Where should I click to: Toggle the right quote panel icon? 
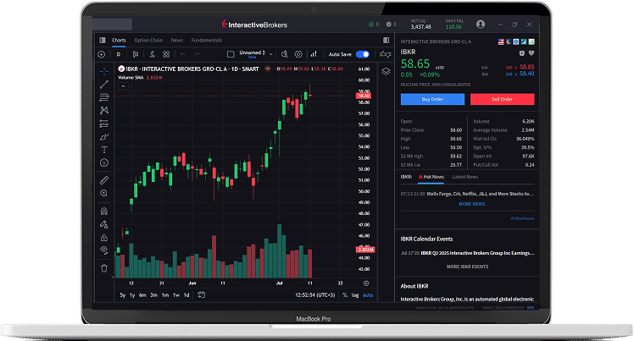point(387,40)
